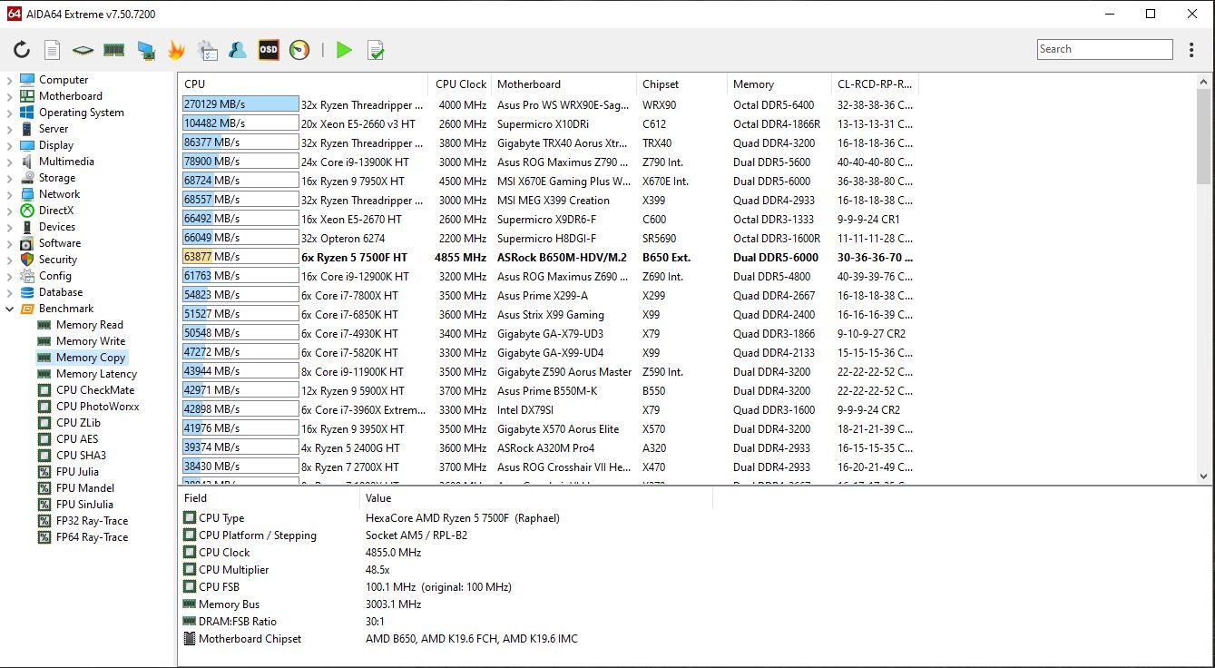1215x668 pixels.
Task: Open the Report toolbar icon
Action: coord(53,50)
